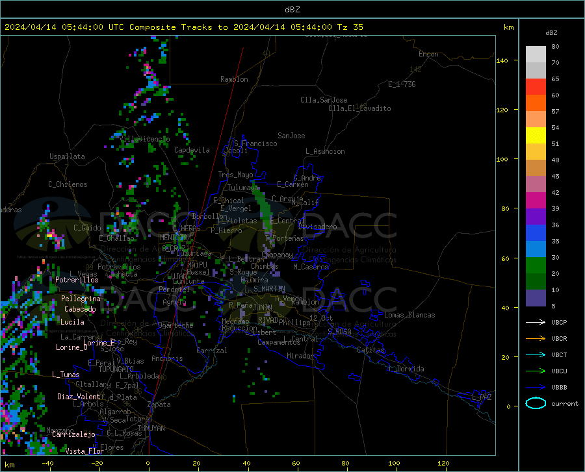
Task: Click the 'C_Chilenos' map label
Action: click(68, 184)
